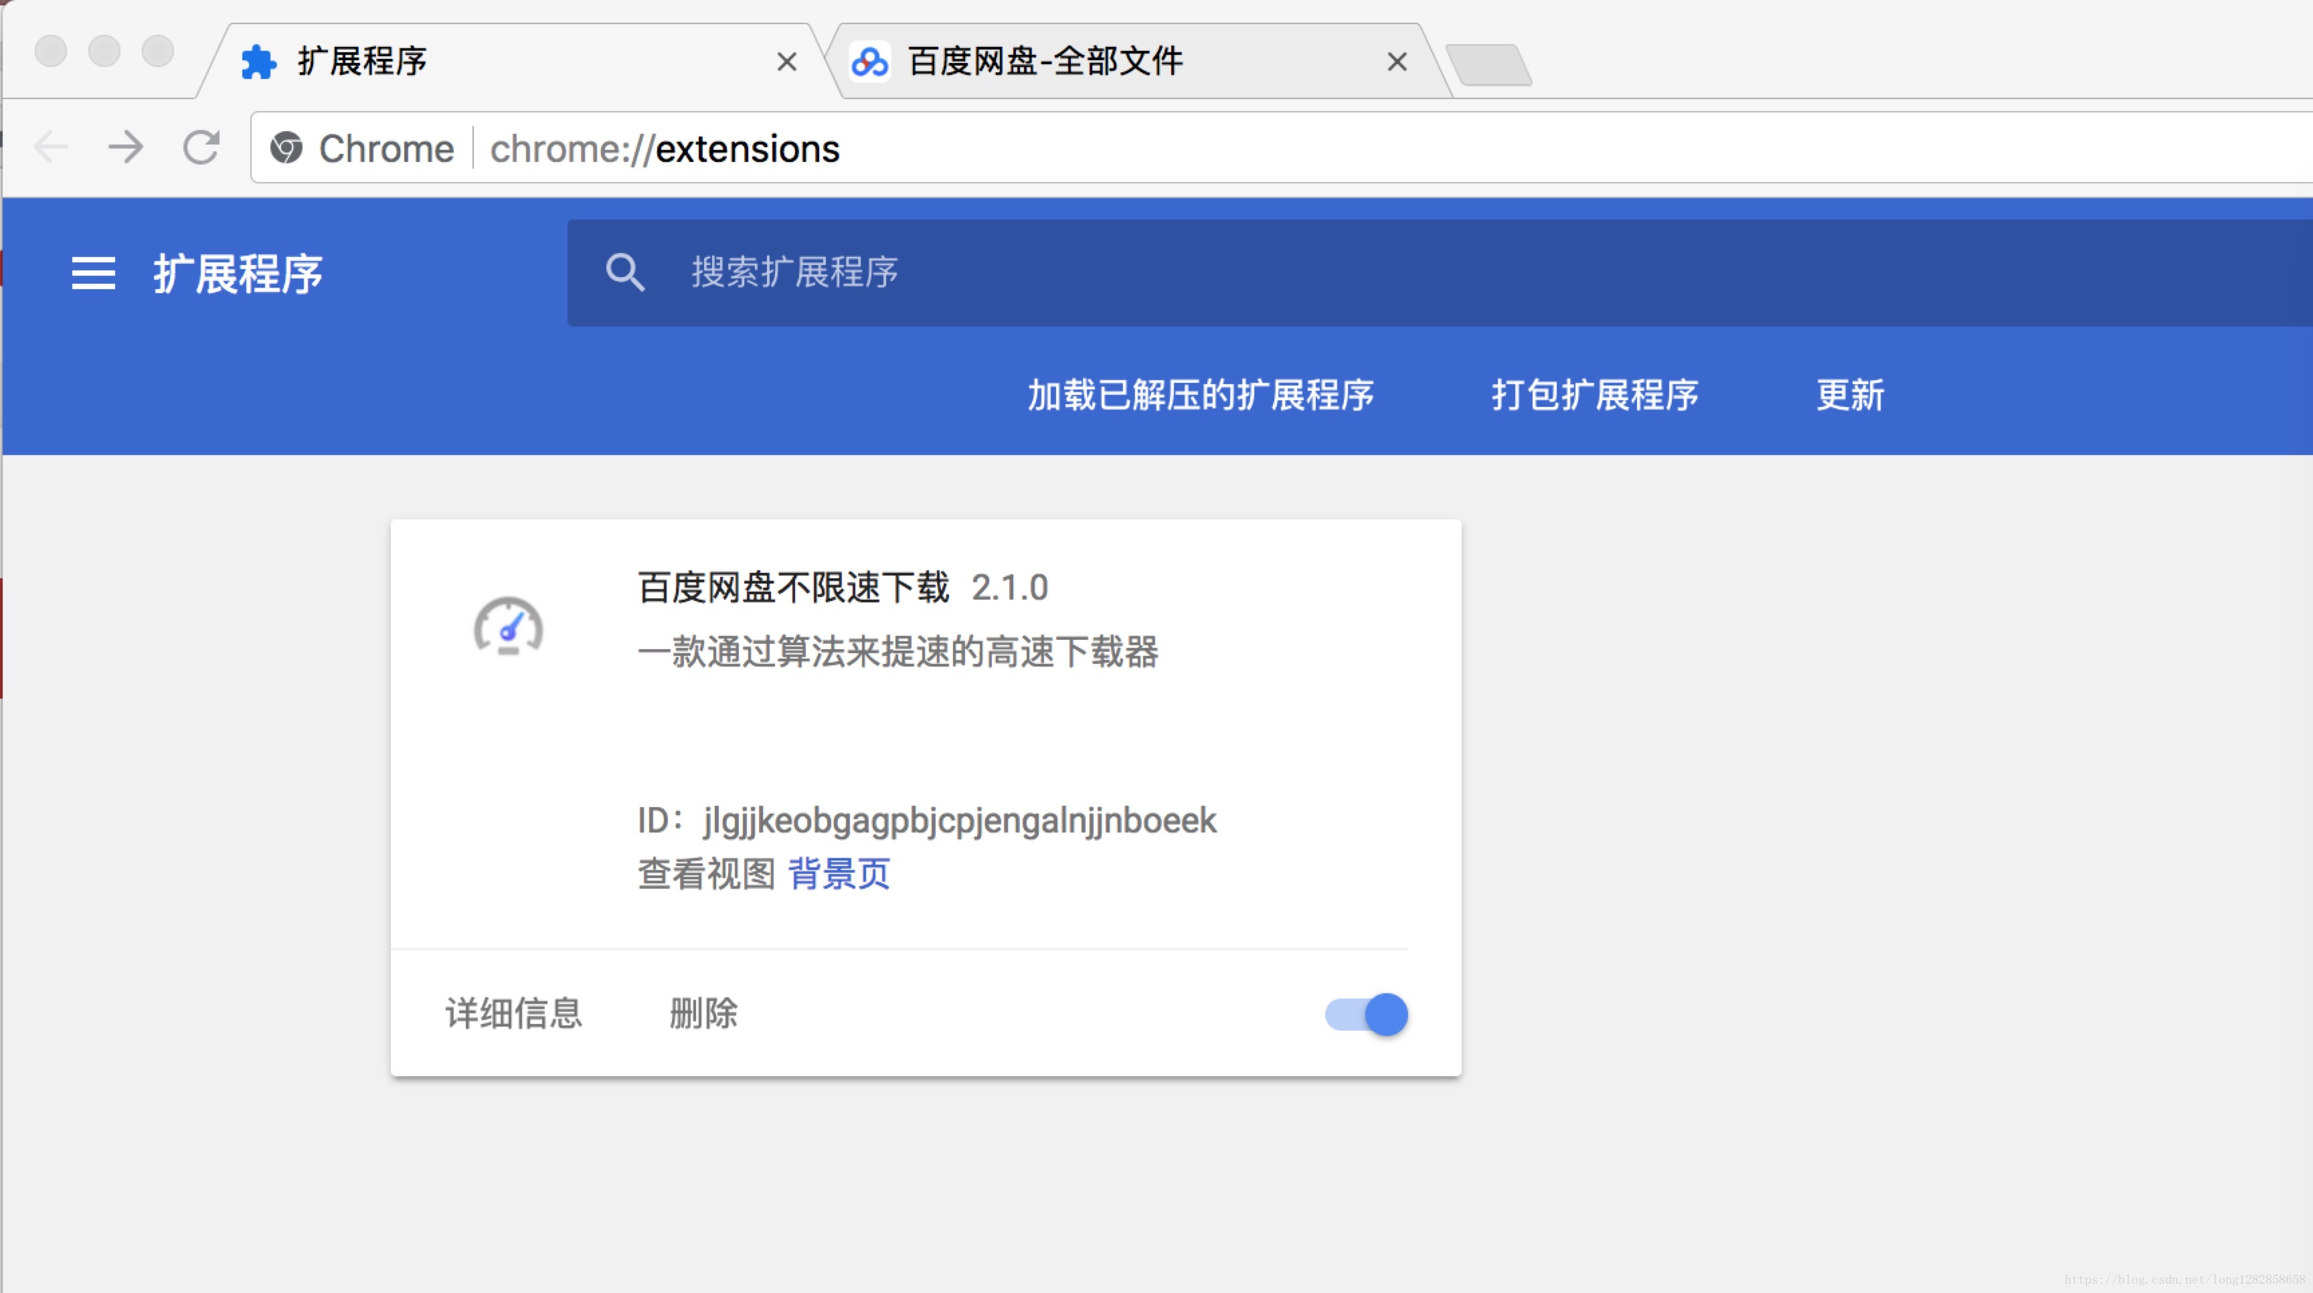This screenshot has width=2313, height=1293.
Task: Open the 背景页 link
Action: pos(839,873)
